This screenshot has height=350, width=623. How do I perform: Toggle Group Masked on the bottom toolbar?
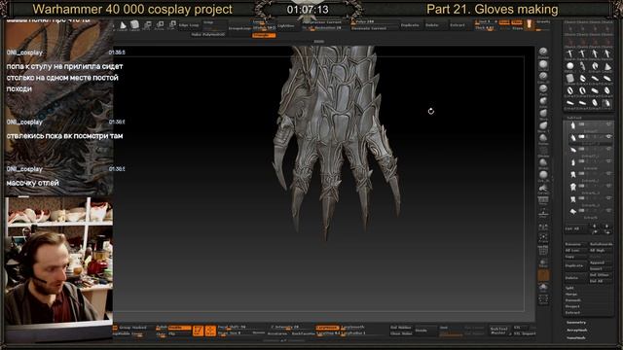(x=132, y=328)
